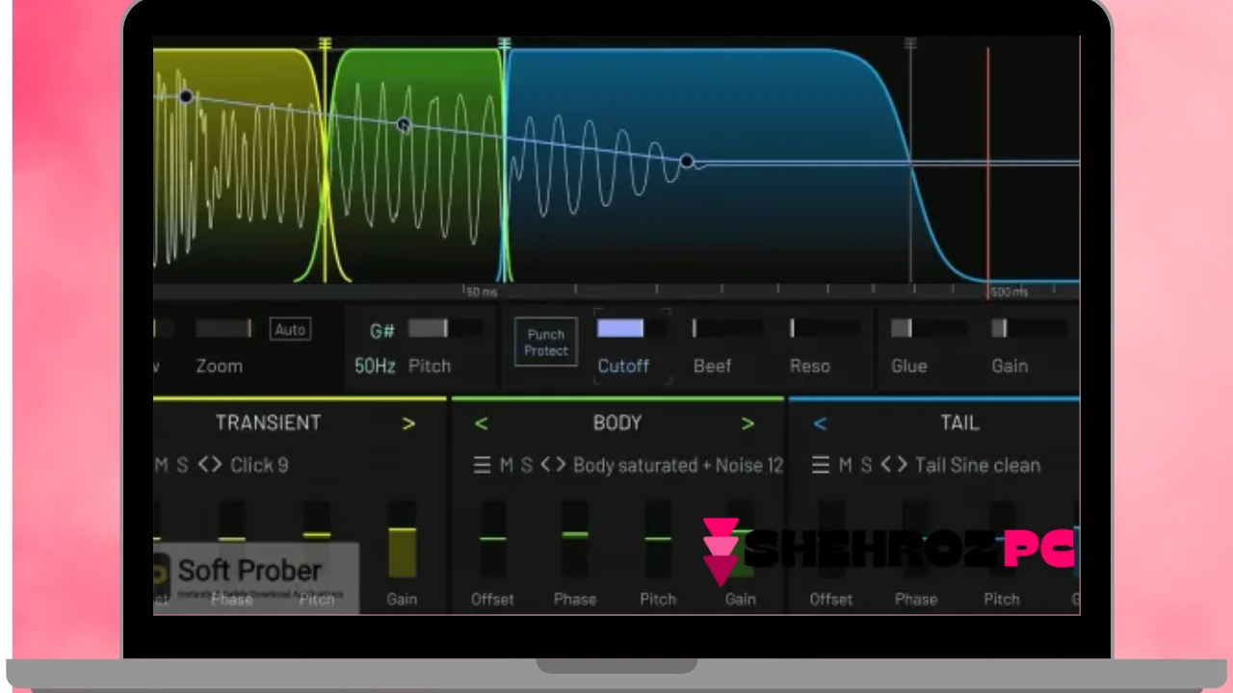The width and height of the screenshot is (1233, 693).
Task: Open the Tail section hamburger menu
Action: tap(821, 466)
